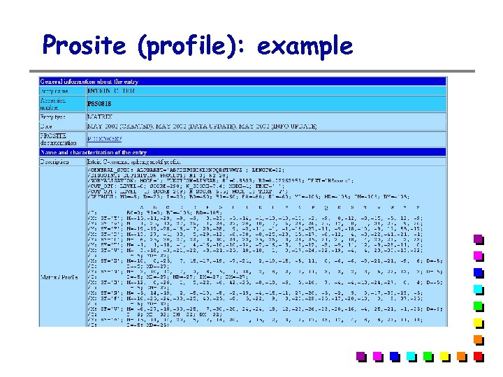Click the accession number PS50818
The image size is (503, 377).
(99, 104)
